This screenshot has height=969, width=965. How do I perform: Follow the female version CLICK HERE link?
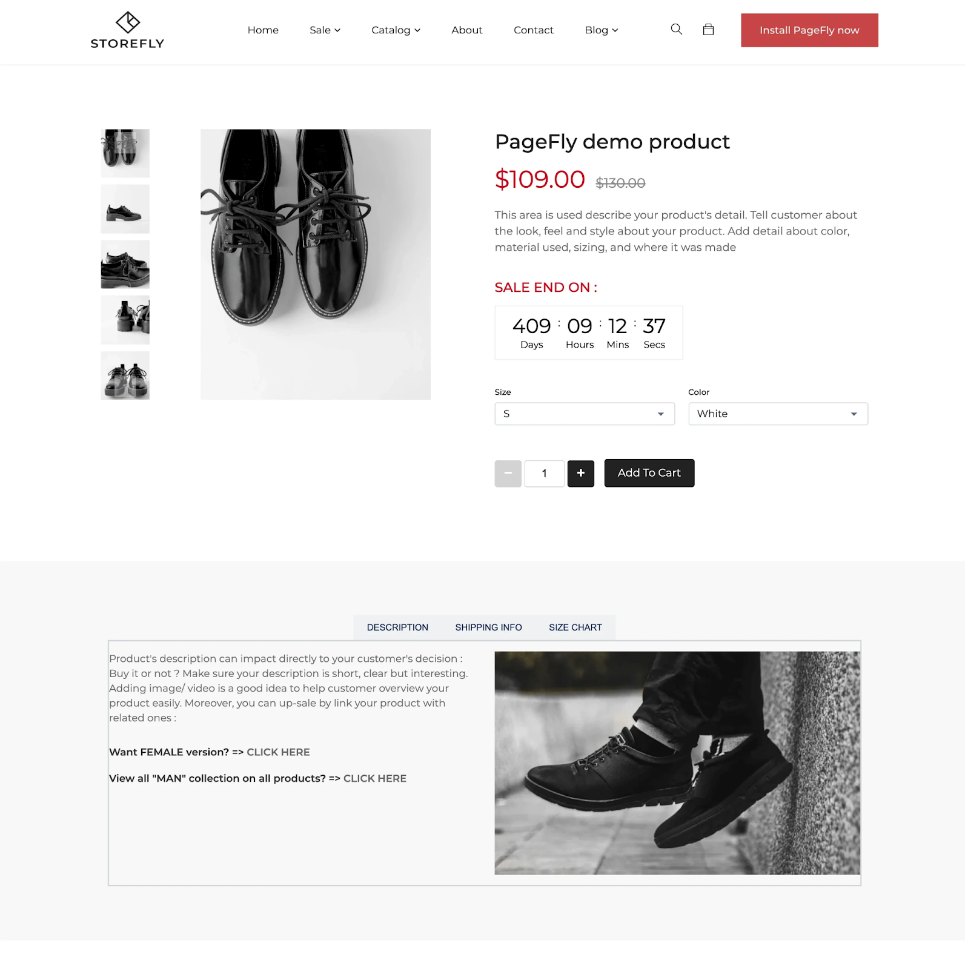278,752
